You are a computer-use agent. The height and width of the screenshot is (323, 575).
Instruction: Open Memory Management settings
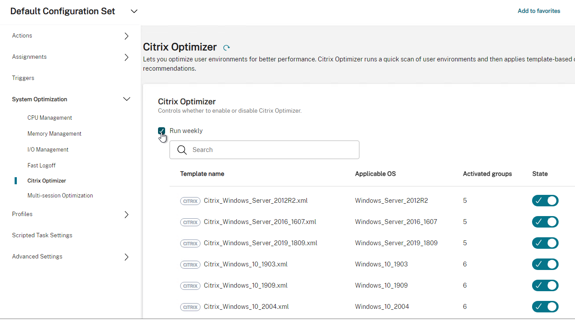[54, 134]
